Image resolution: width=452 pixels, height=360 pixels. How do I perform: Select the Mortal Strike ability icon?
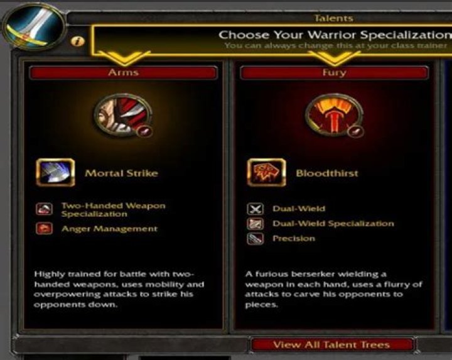pyautogui.click(x=55, y=173)
